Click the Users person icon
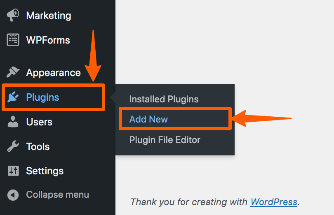This screenshot has height=215, width=334. coord(13,122)
